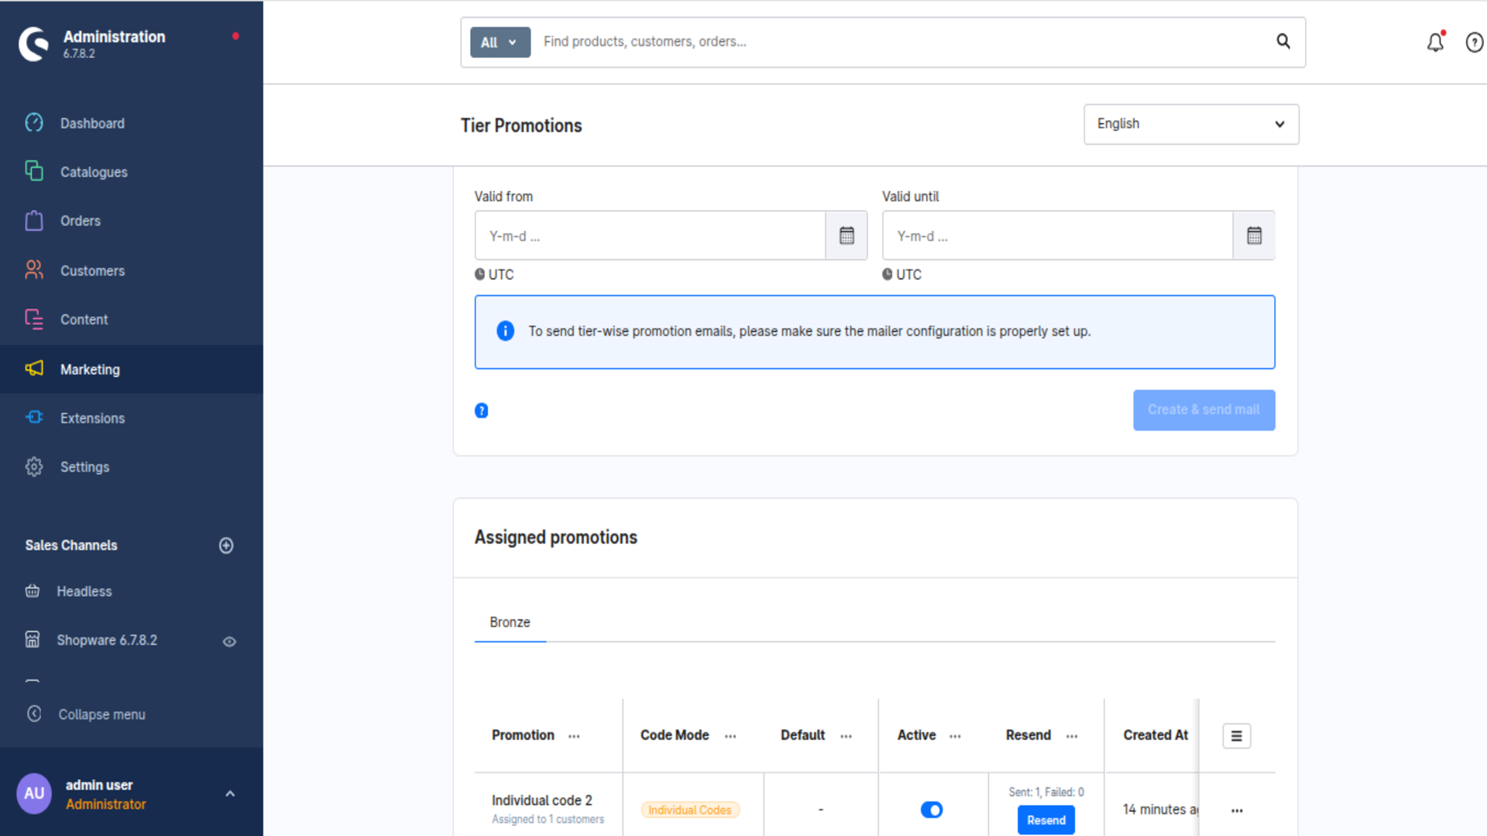Select the Marketing menu item

click(x=132, y=369)
